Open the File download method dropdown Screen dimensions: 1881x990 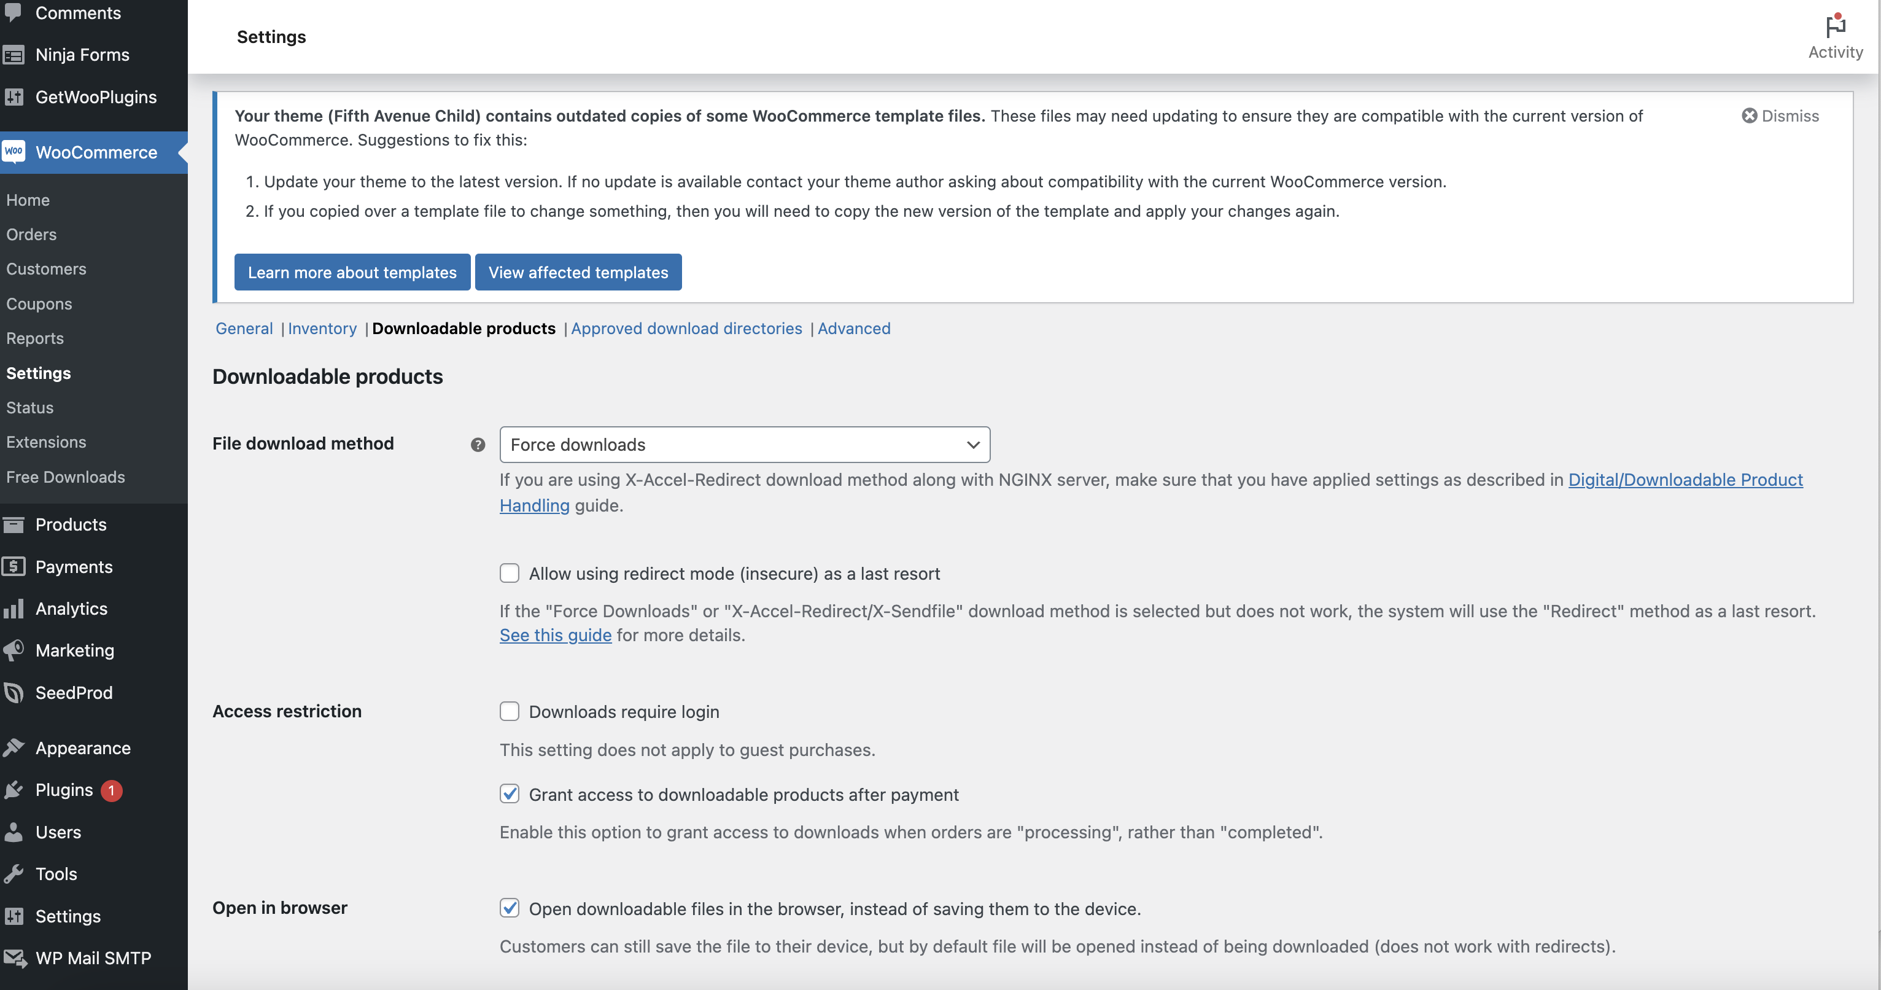click(x=744, y=444)
